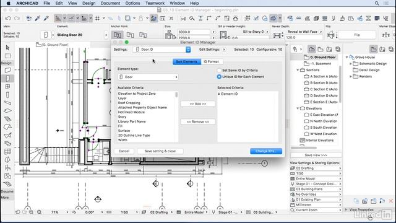Expand the Renders folder

point(351,76)
